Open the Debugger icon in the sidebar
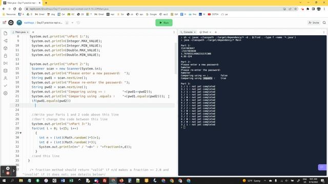The height and width of the screenshot is (184, 328). tap(6, 63)
